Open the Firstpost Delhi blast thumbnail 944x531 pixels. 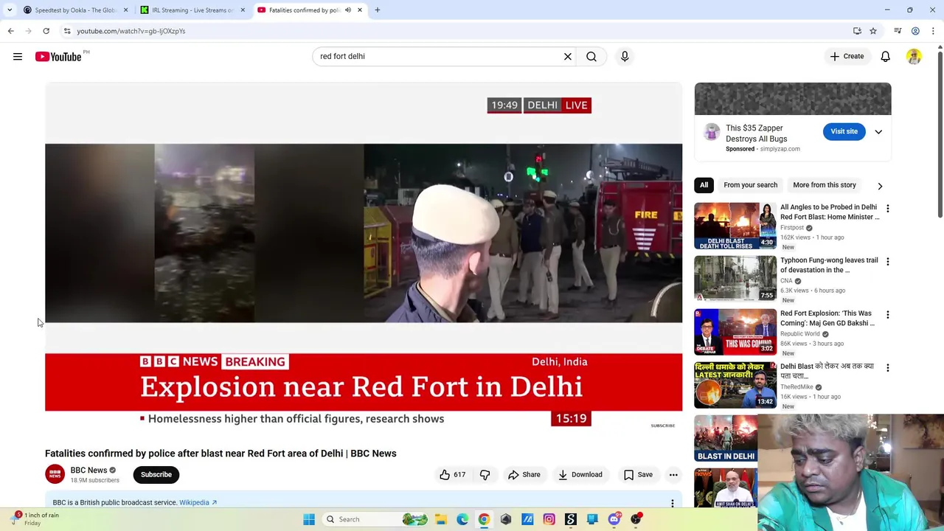pos(735,226)
